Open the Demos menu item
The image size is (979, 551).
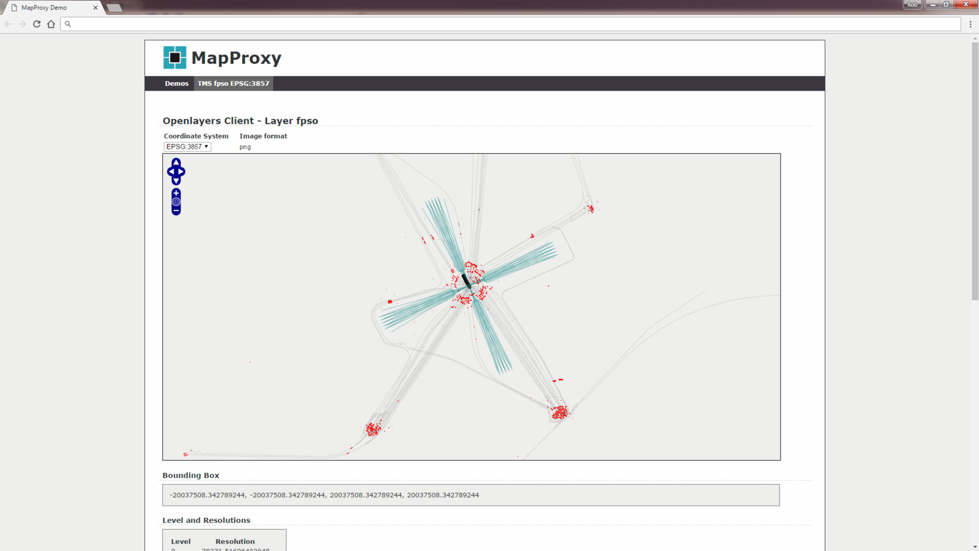coord(176,83)
